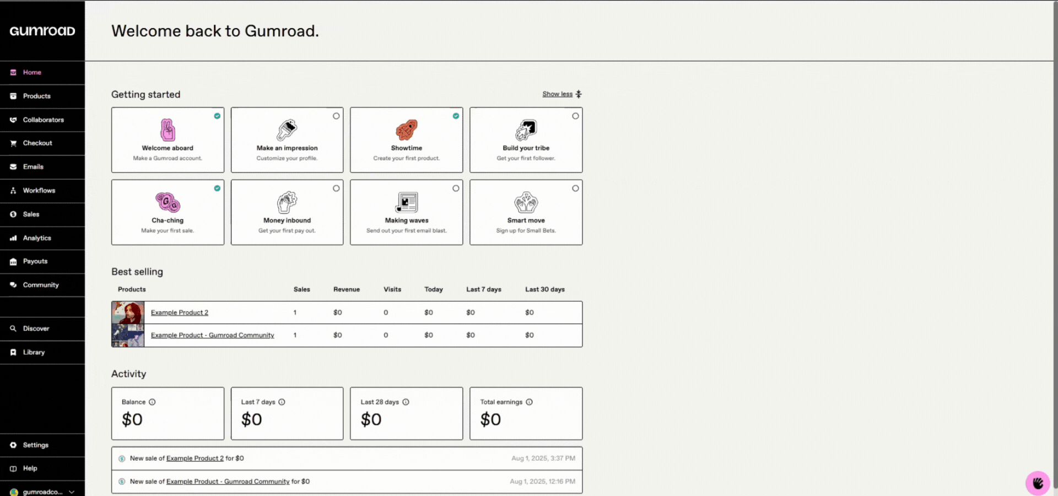Open Gumroad Community product link in activity feed
Viewport: 1058px width, 496px height.
[228, 482]
